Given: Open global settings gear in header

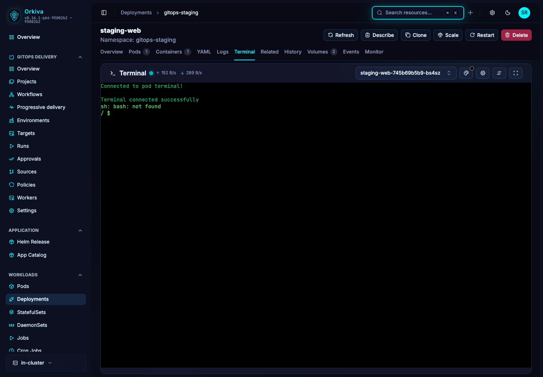Looking at the screenshot, I should (492, 12).
